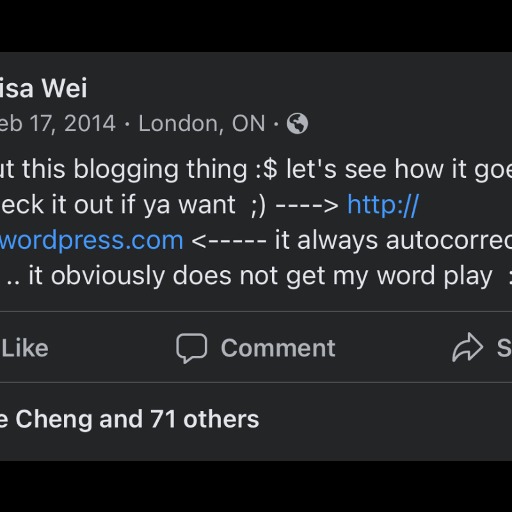The width and height of the screenshot is (512, 512).
Task: Click the :$ emoticon in the post
Action: click(x=266, y=170)
